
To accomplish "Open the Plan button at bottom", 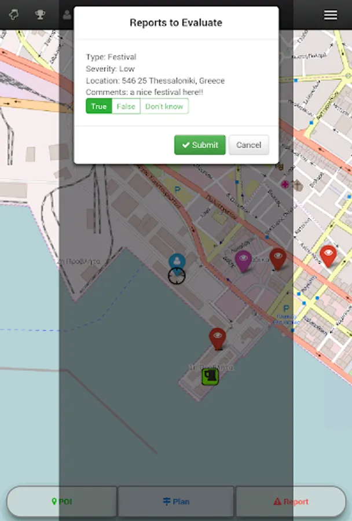I will [176, 501].
